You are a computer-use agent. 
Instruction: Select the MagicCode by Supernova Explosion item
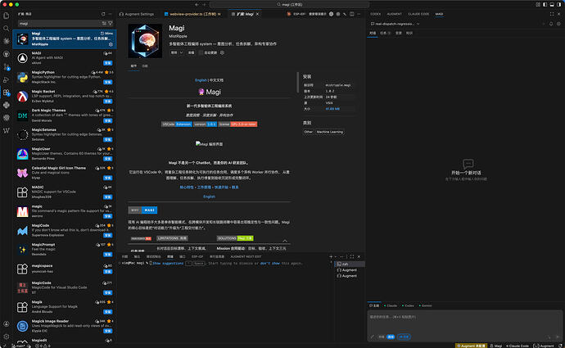point(65,230)
